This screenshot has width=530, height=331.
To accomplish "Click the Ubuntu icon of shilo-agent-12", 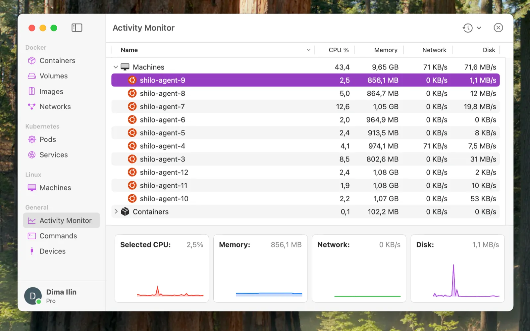I will click(x=132, y=172).
